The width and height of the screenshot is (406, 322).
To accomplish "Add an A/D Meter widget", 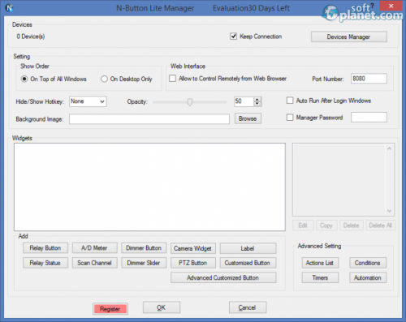I will [94, 248].
